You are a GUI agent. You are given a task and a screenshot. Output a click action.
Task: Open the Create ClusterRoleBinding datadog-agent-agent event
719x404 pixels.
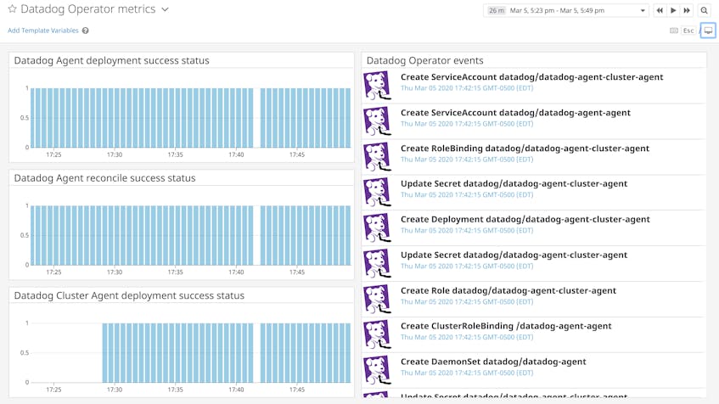[x=506, y=326]
